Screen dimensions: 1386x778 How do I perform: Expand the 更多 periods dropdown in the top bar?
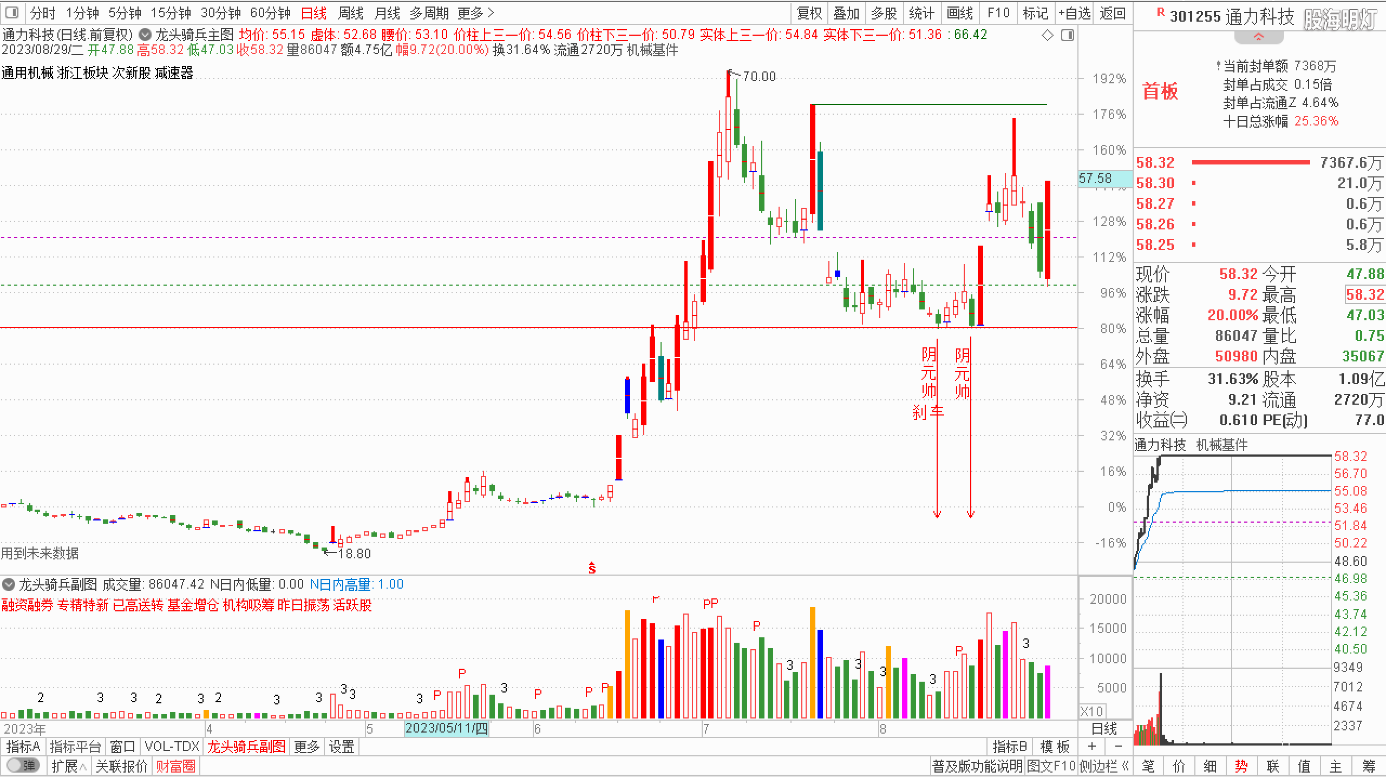click(x=475, y=12)
